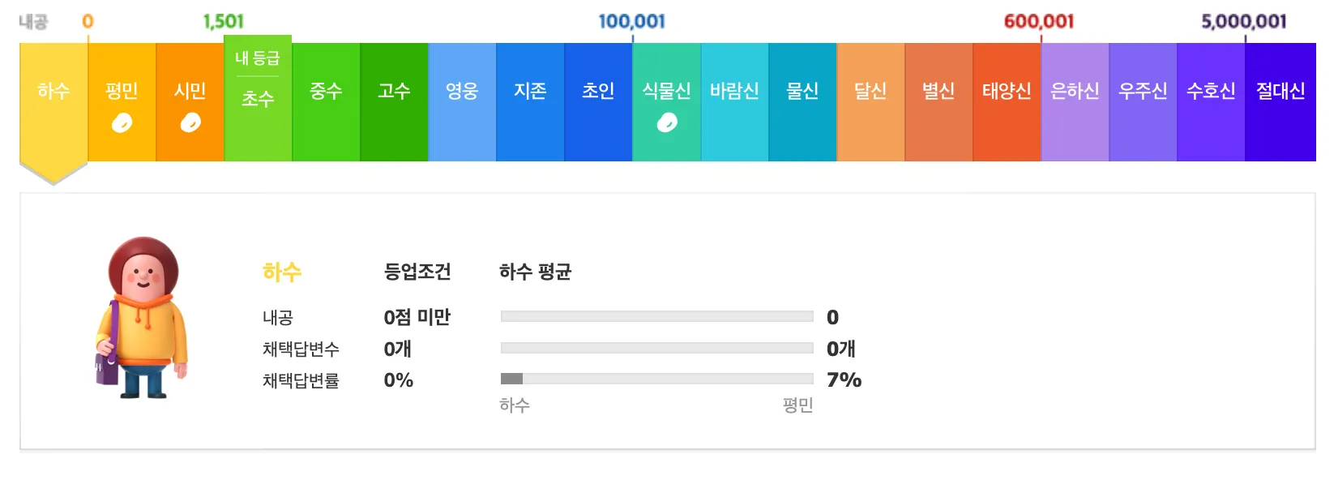Open the 태양신 grade tab

tap(1007, 102)
